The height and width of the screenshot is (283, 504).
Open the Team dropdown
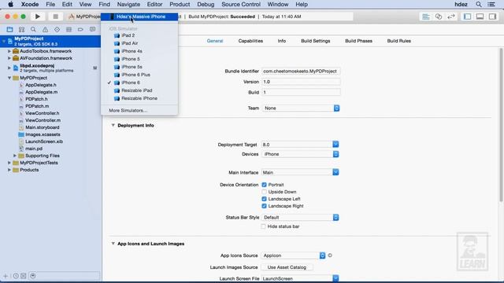(301, 108)
